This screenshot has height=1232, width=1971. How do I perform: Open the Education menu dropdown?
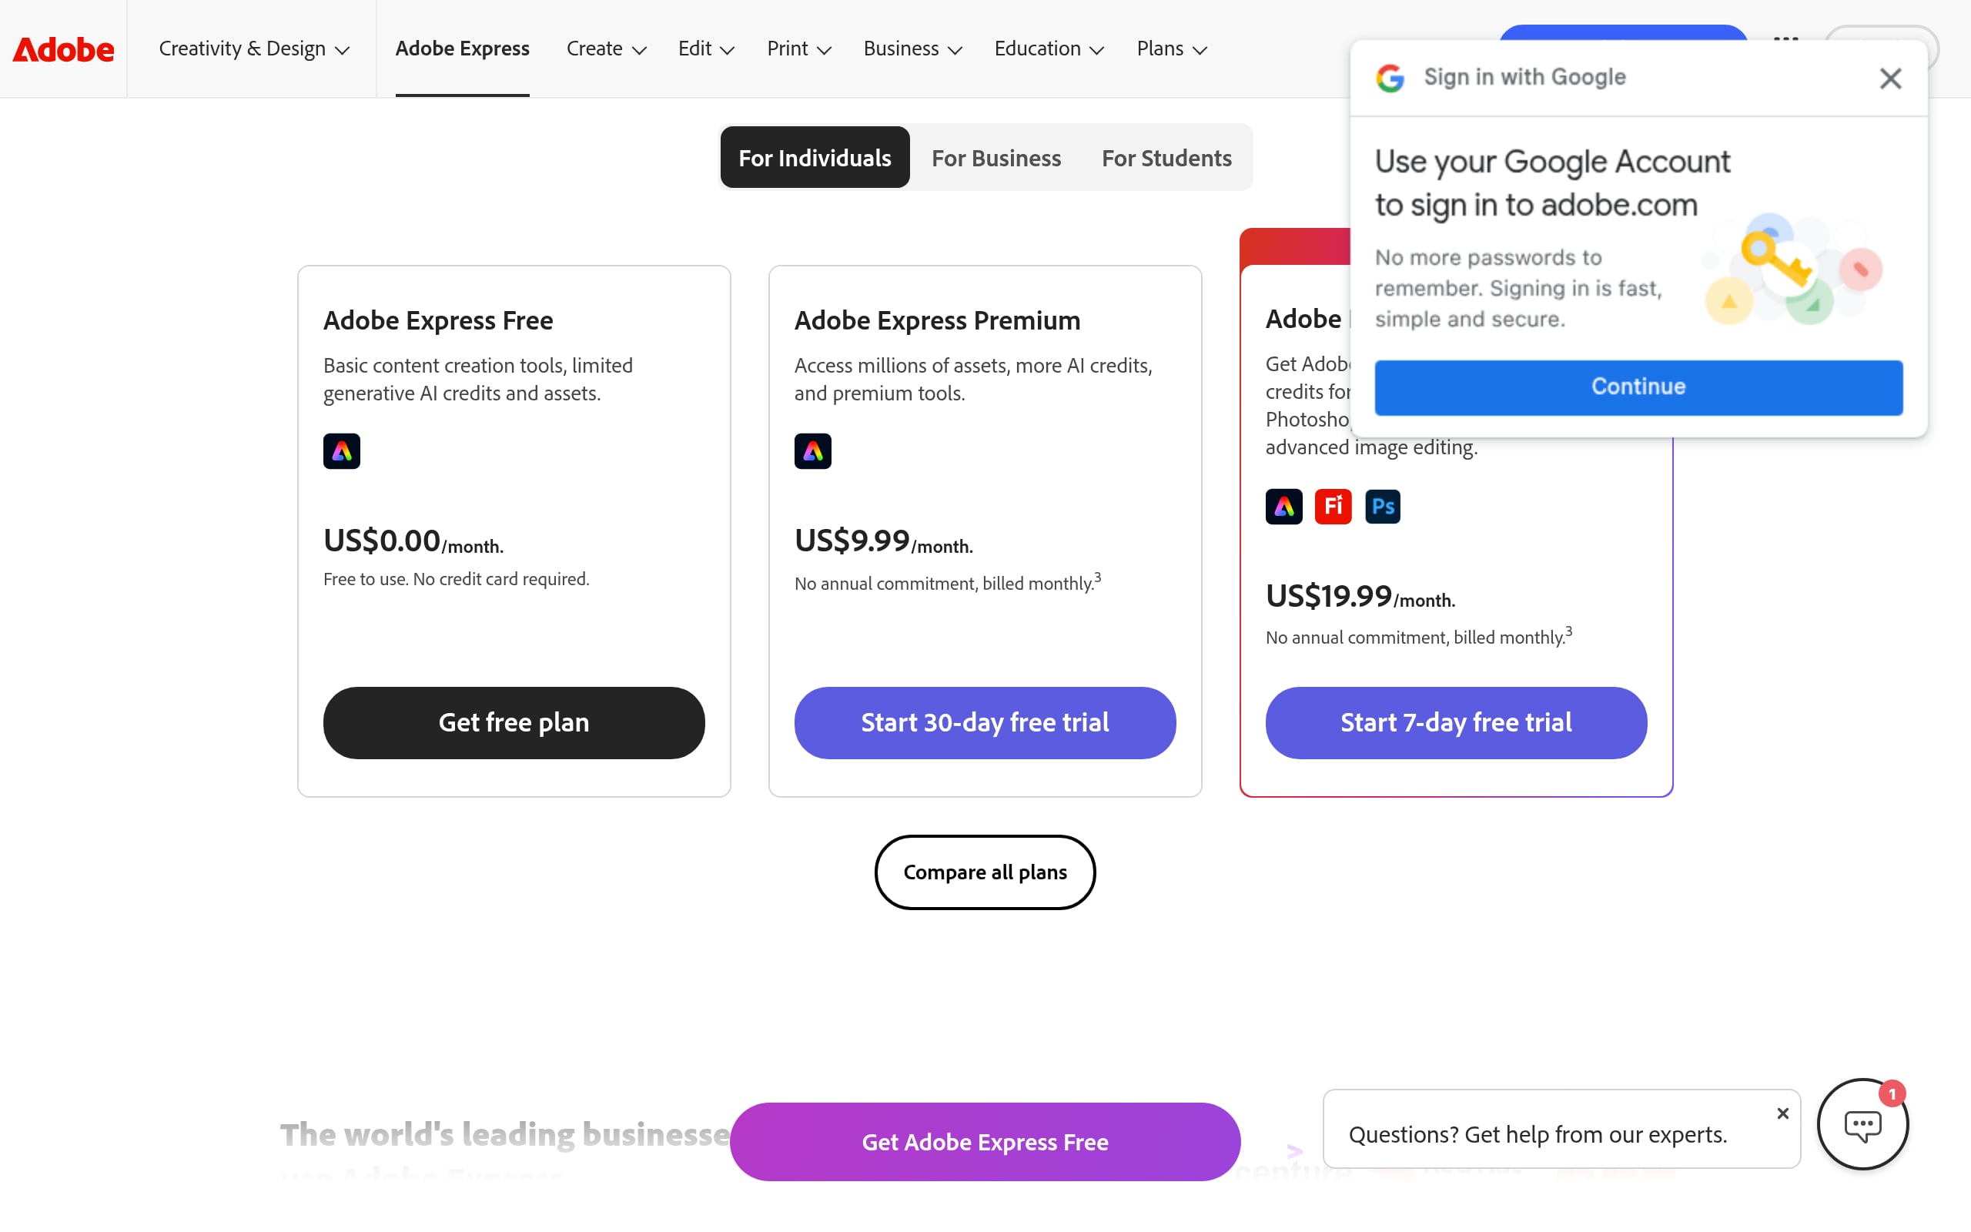pyautogui.click(x=1048, y=49)
